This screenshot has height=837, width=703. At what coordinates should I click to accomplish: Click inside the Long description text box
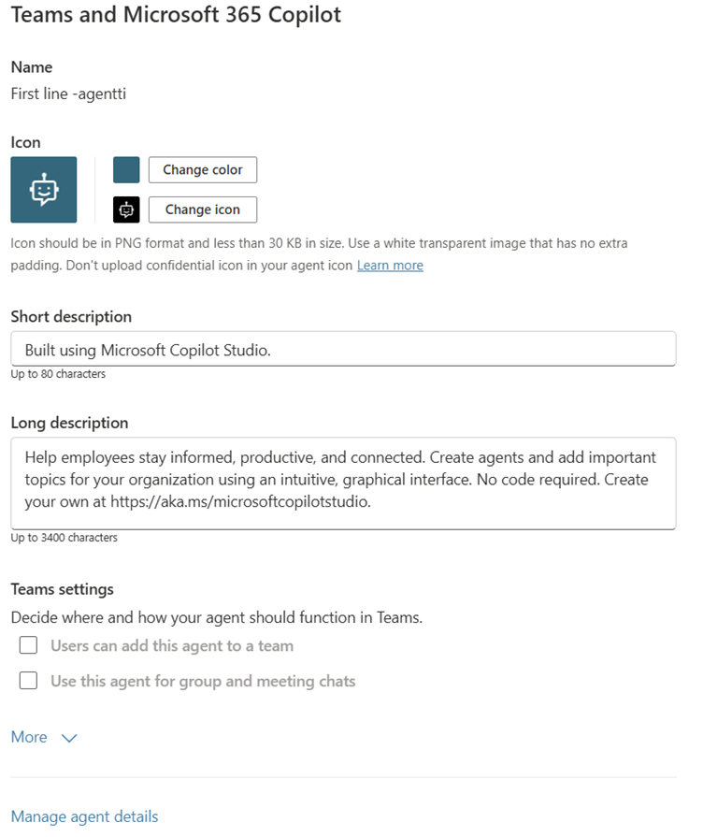click(343, 483)
